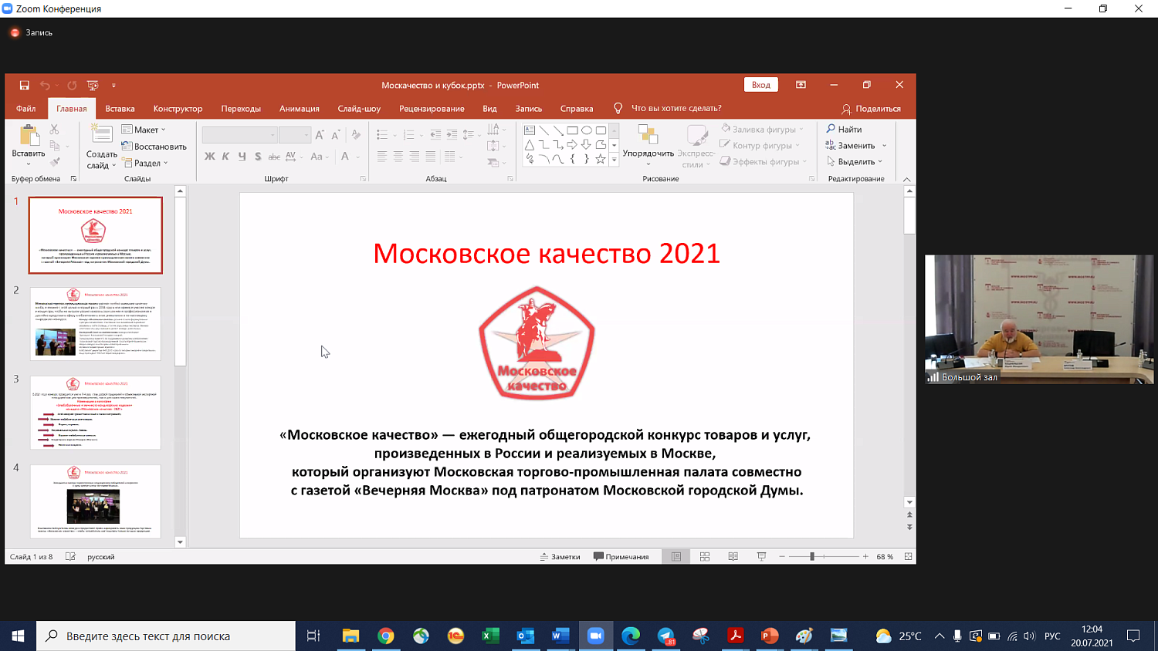Toggle align left paragraph button

(x=382, y=157)
